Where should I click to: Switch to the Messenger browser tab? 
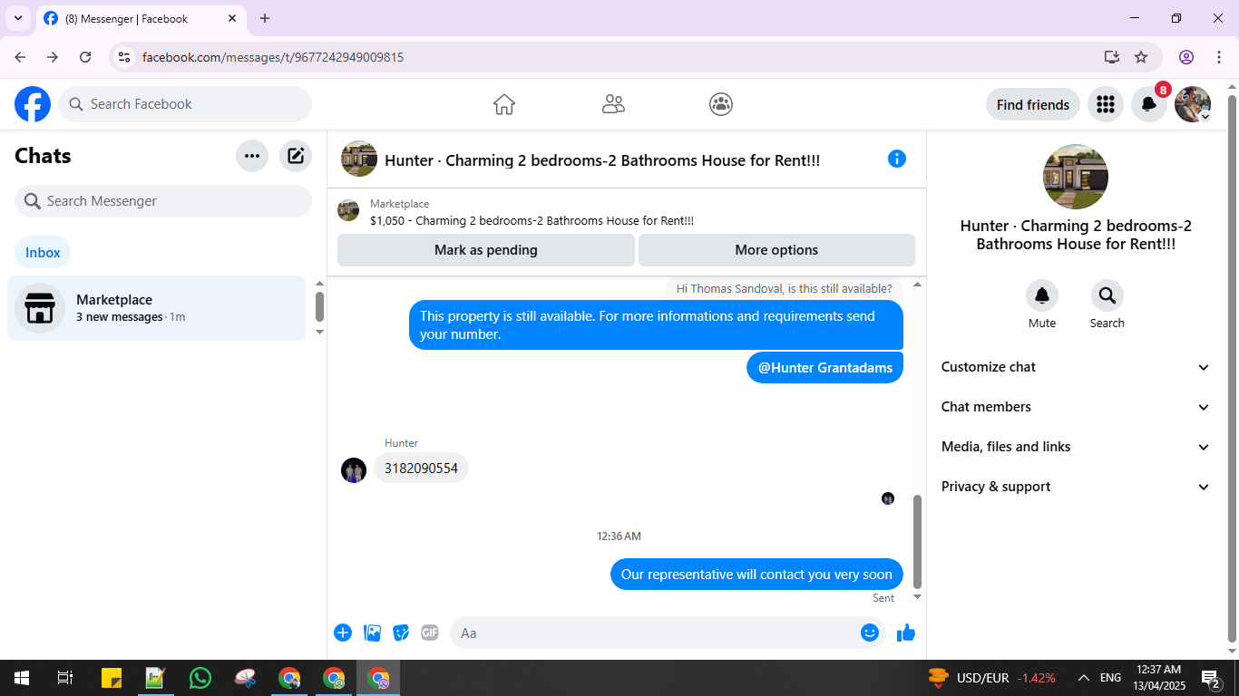click(x=141, y=18)
